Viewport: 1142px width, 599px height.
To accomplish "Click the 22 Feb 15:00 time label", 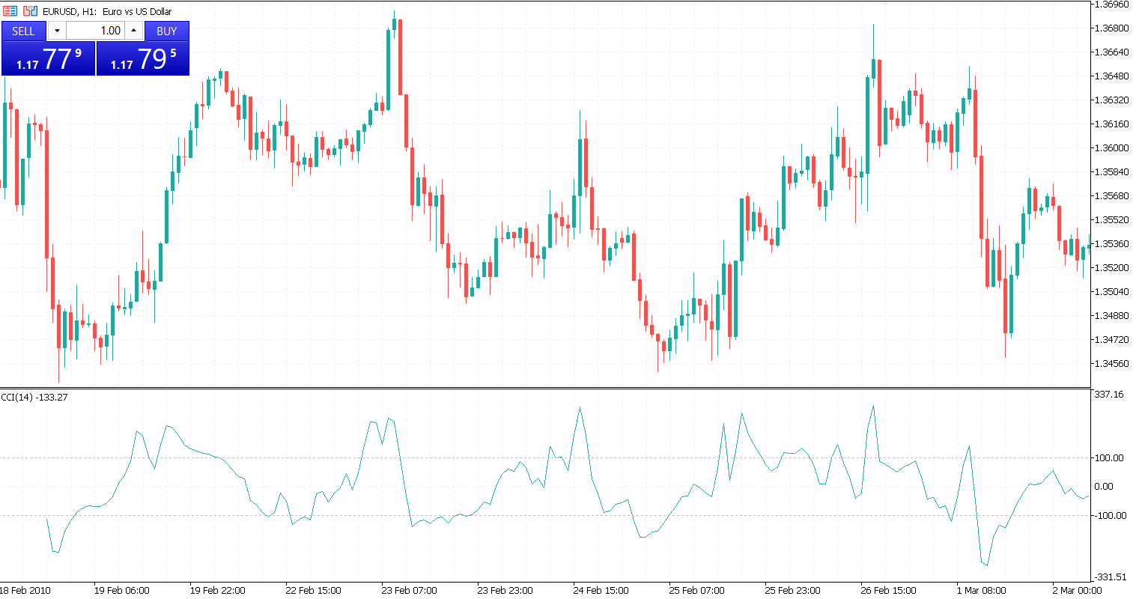I will [314, 591].
